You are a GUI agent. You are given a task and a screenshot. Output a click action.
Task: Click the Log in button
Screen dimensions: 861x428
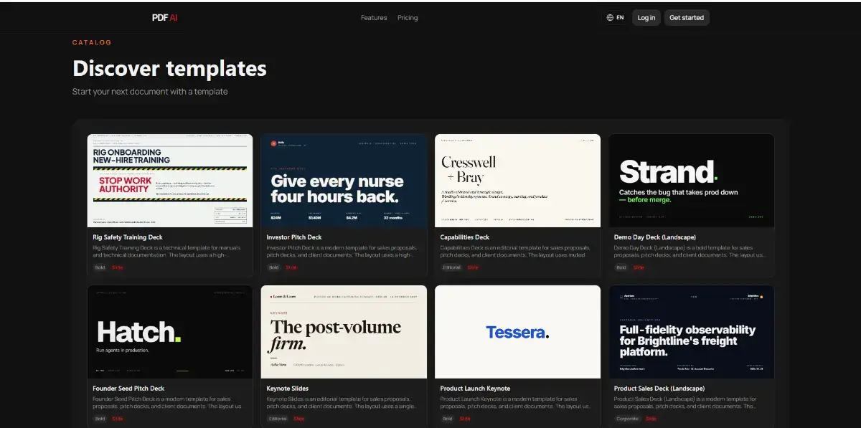point(646,18)
